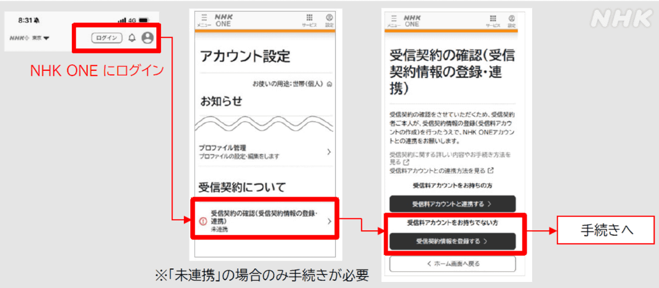Viewport: 659px width, 288px height.
Task: Open the hamburger メニュー on the アカウント設定 screen
Action: [x=205, y=20]
